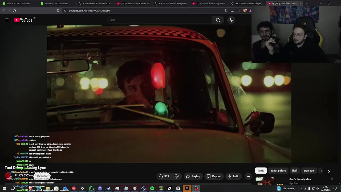The image size is (341, 192).
Task: Bookmark this page via bookmark icon
Action: coord(58,11)
